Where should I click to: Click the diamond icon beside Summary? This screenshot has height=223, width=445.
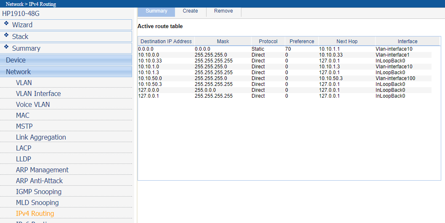tap(6, 47)
